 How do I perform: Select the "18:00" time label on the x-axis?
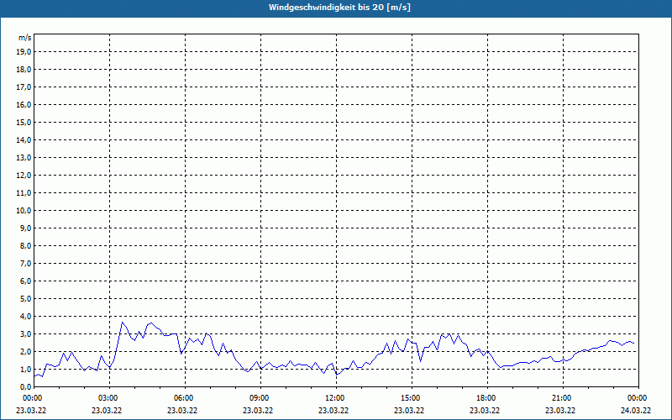(x=487, y=398)
